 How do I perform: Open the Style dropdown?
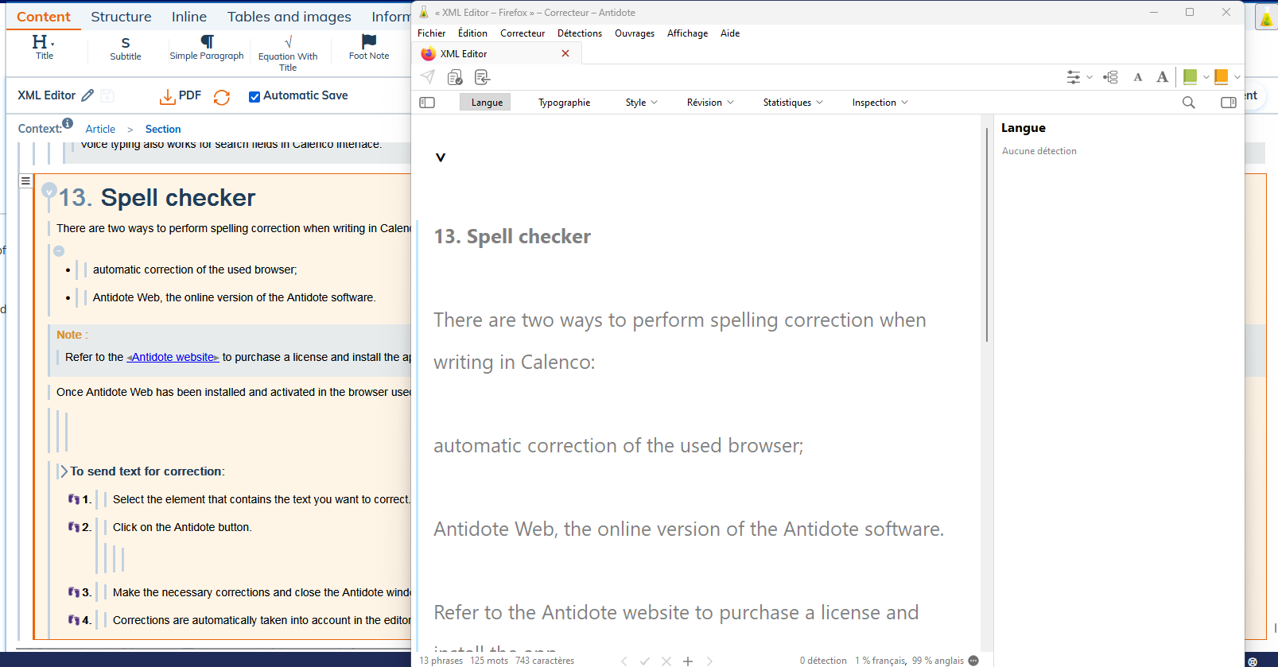642,103
